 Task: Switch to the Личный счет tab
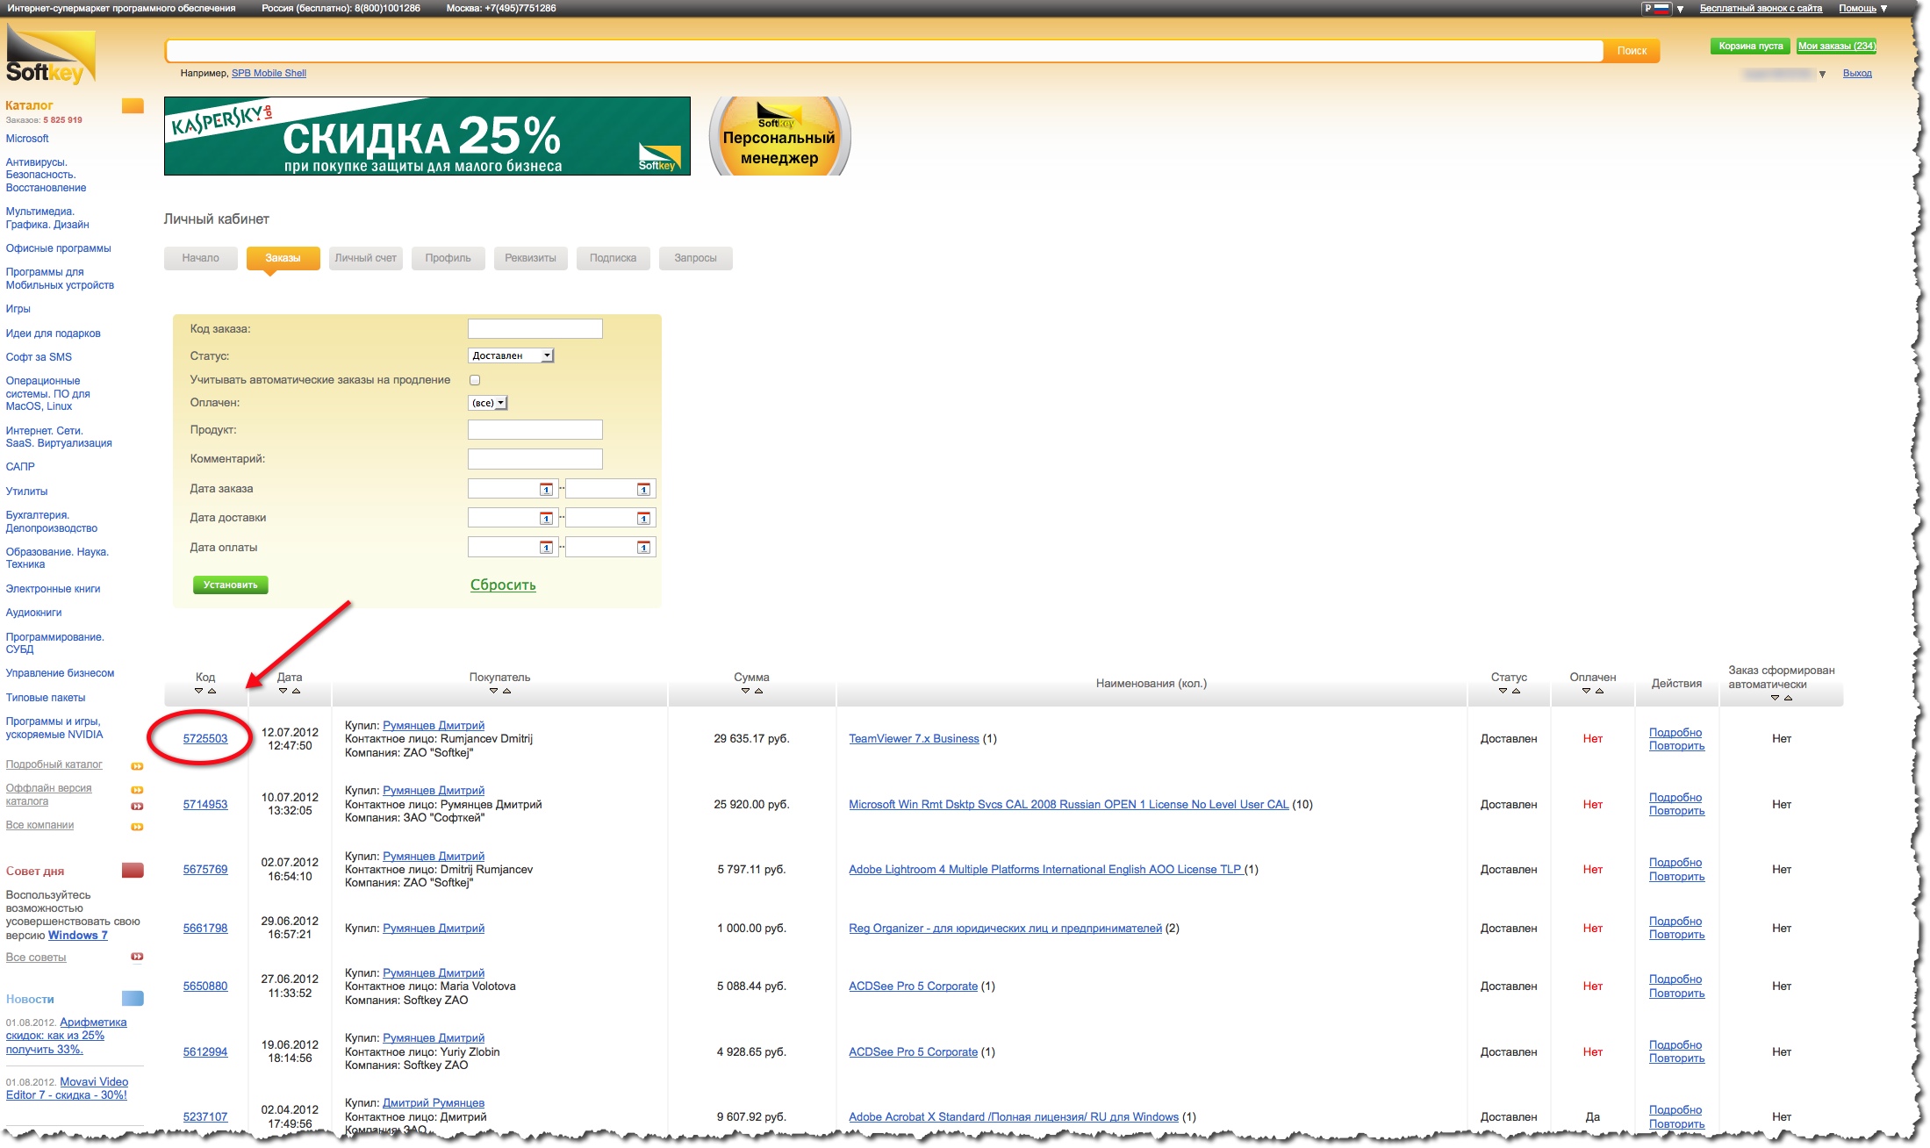(366, 258)
